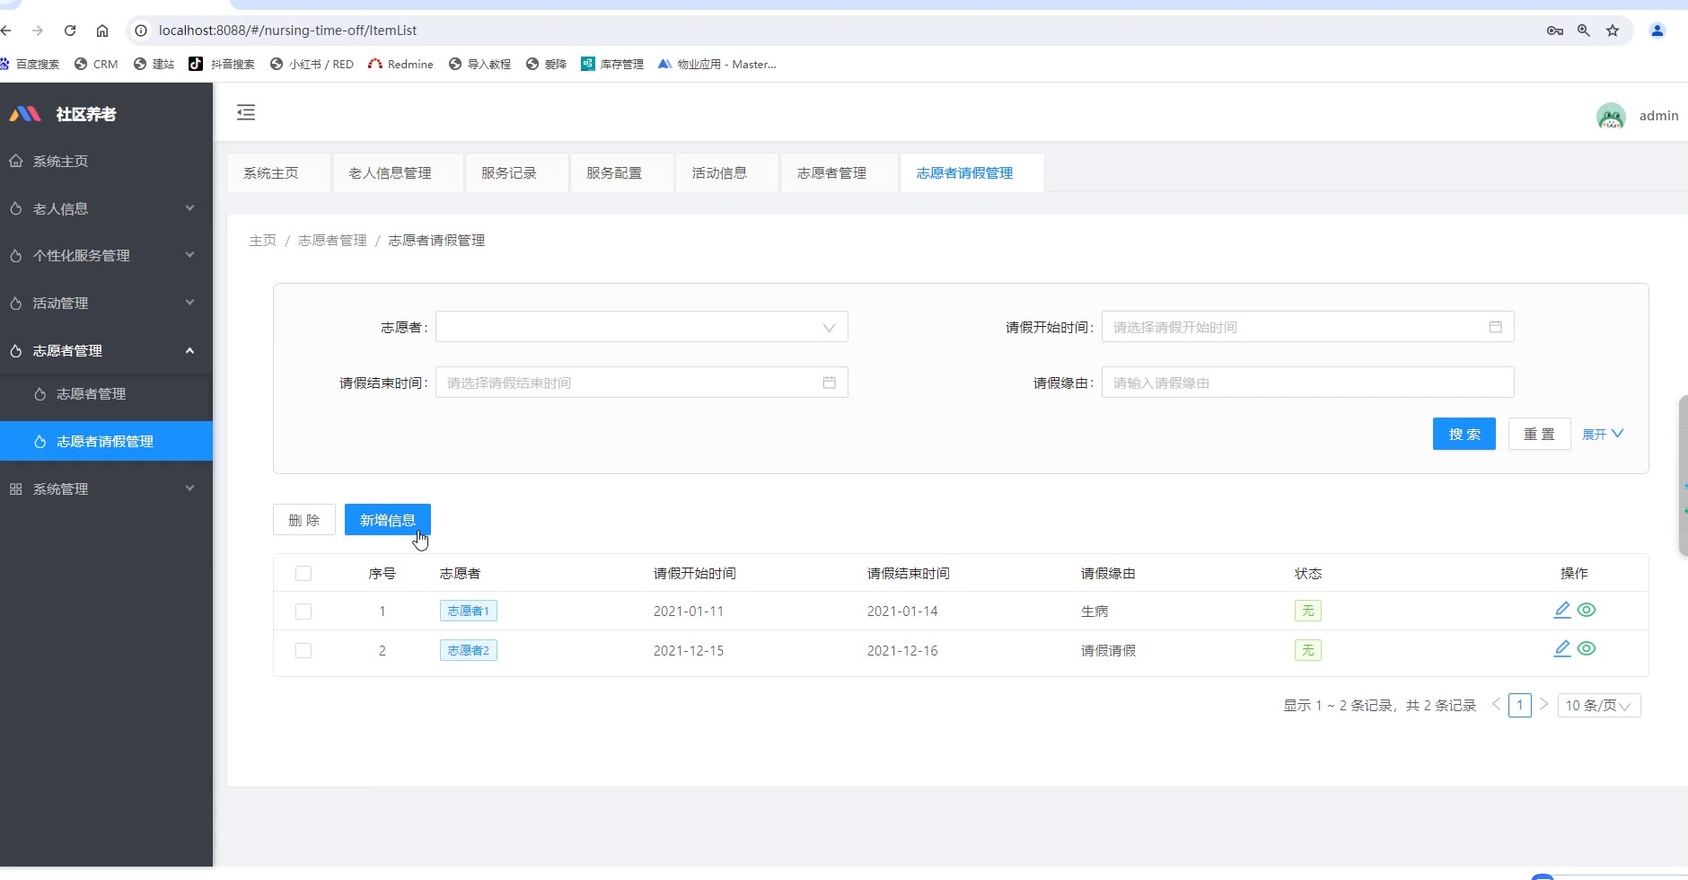Go back in browser history
1688x880 pixels.
[x=6, y=31]
